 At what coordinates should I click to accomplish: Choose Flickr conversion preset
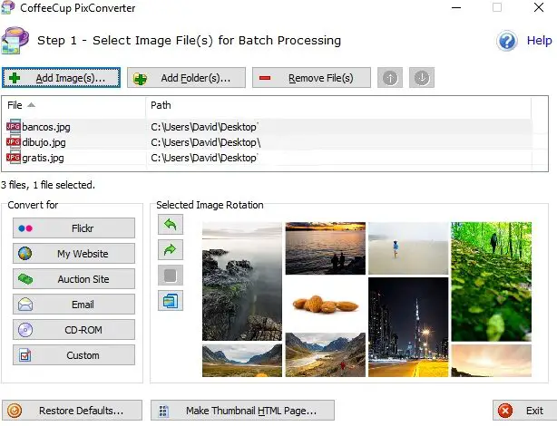tap(73, 228)
